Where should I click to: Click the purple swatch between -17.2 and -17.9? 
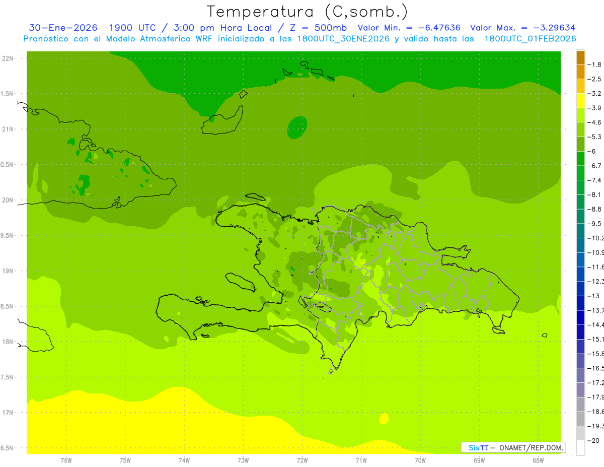580,389
